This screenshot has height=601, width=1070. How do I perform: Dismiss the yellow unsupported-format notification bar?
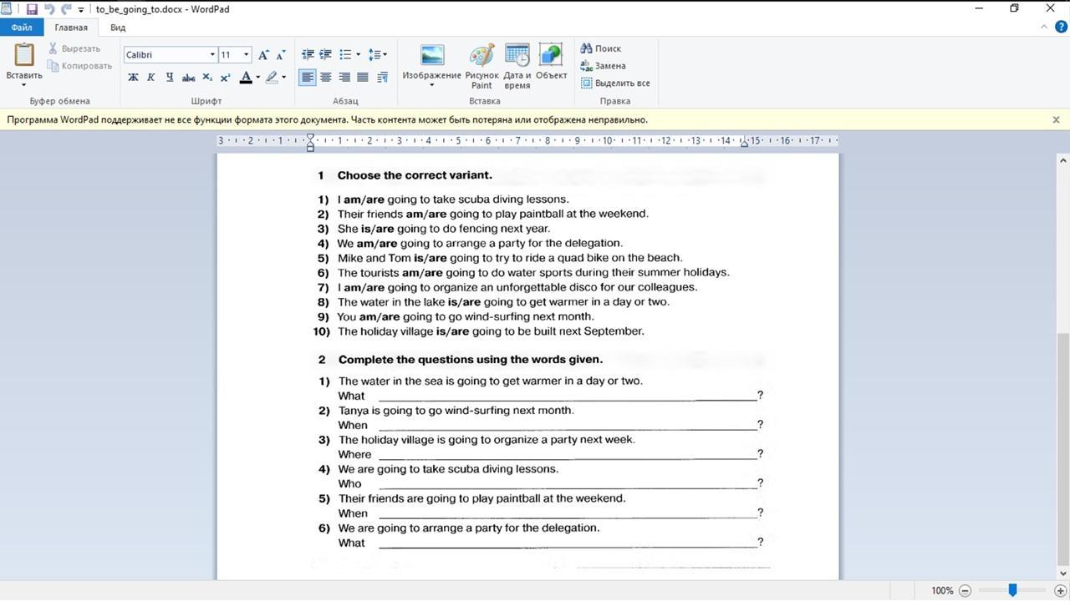1056,119
